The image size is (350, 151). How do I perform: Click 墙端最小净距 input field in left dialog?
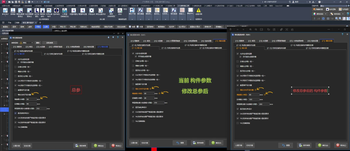[31, 99]
